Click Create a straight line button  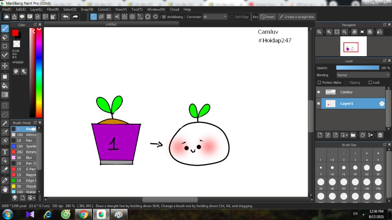click(x=297, y=17)
